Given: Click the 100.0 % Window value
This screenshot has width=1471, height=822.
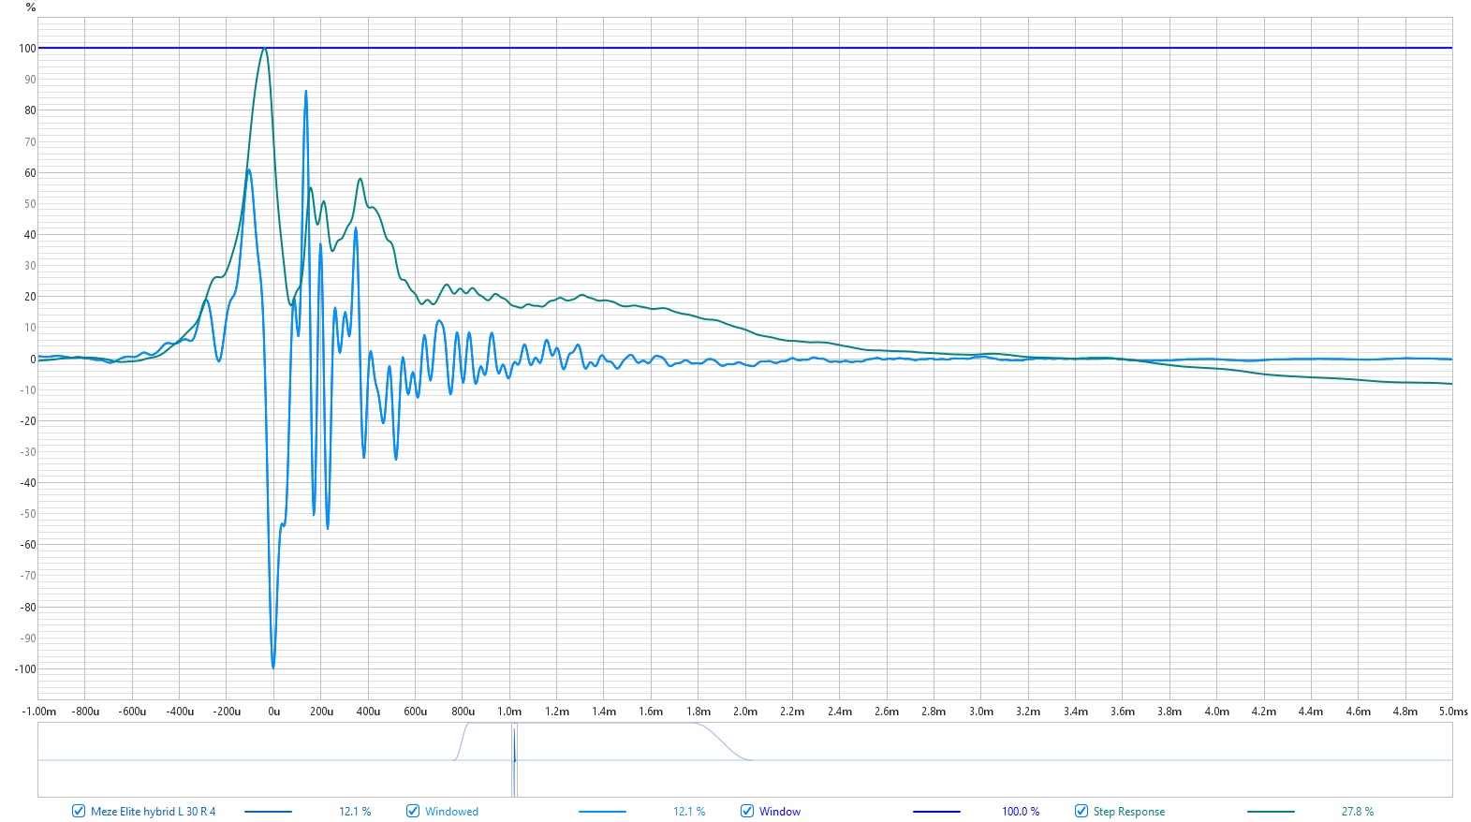Looking at the screenshot, I should point(1021,812).
